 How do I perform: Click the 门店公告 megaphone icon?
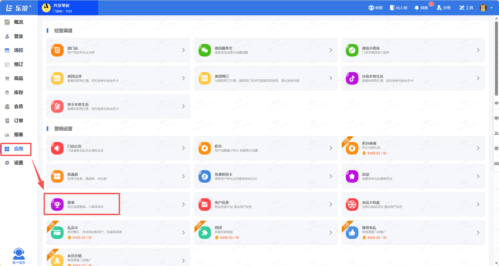[x=57, y=148]
